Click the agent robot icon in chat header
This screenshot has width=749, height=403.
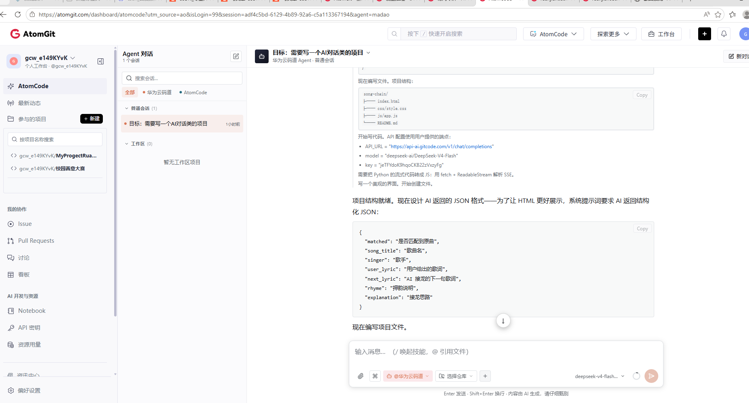click(x=262, y=56)
